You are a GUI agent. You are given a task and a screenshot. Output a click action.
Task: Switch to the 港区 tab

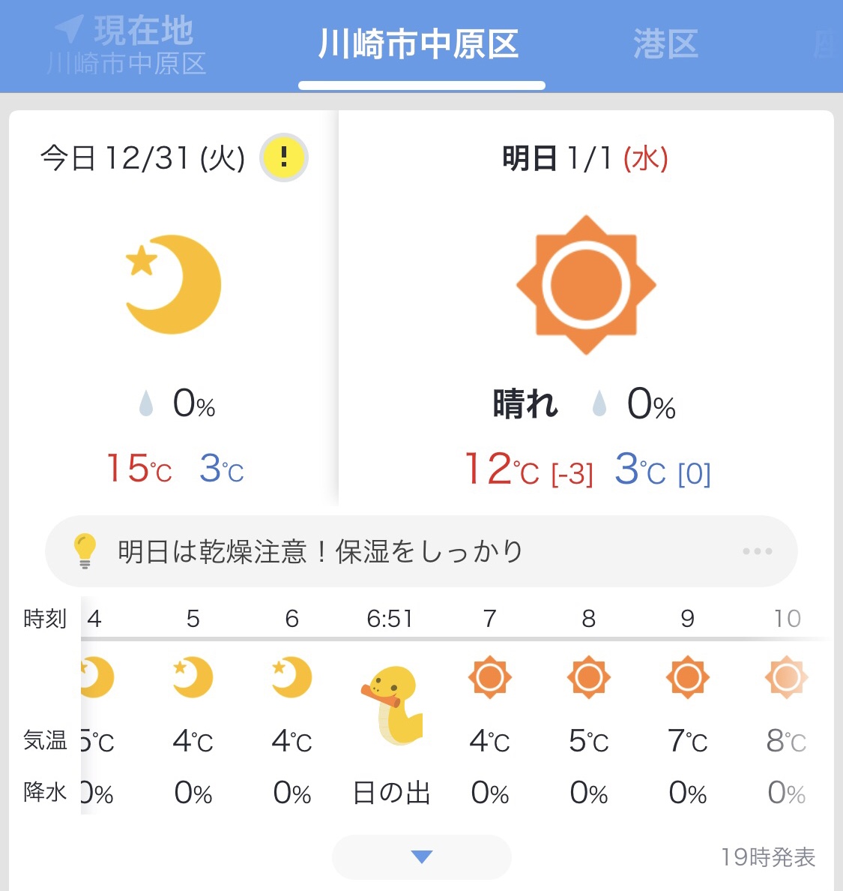coord(665,44)
